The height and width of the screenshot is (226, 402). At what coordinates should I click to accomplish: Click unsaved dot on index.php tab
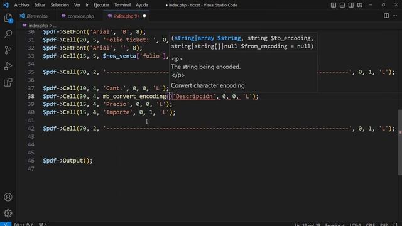pos(144,16)
